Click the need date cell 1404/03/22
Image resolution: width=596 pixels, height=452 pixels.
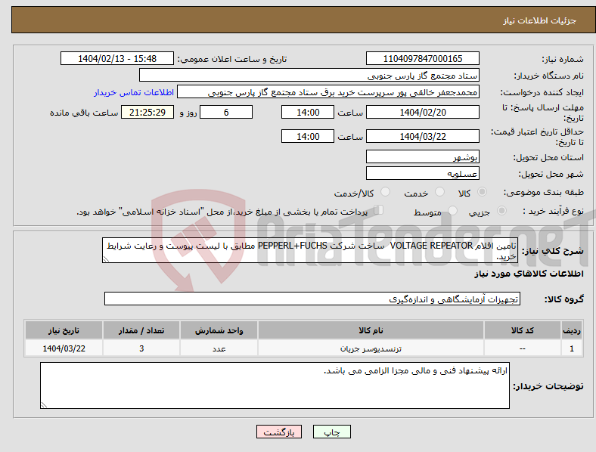click(x=64, y=348)
